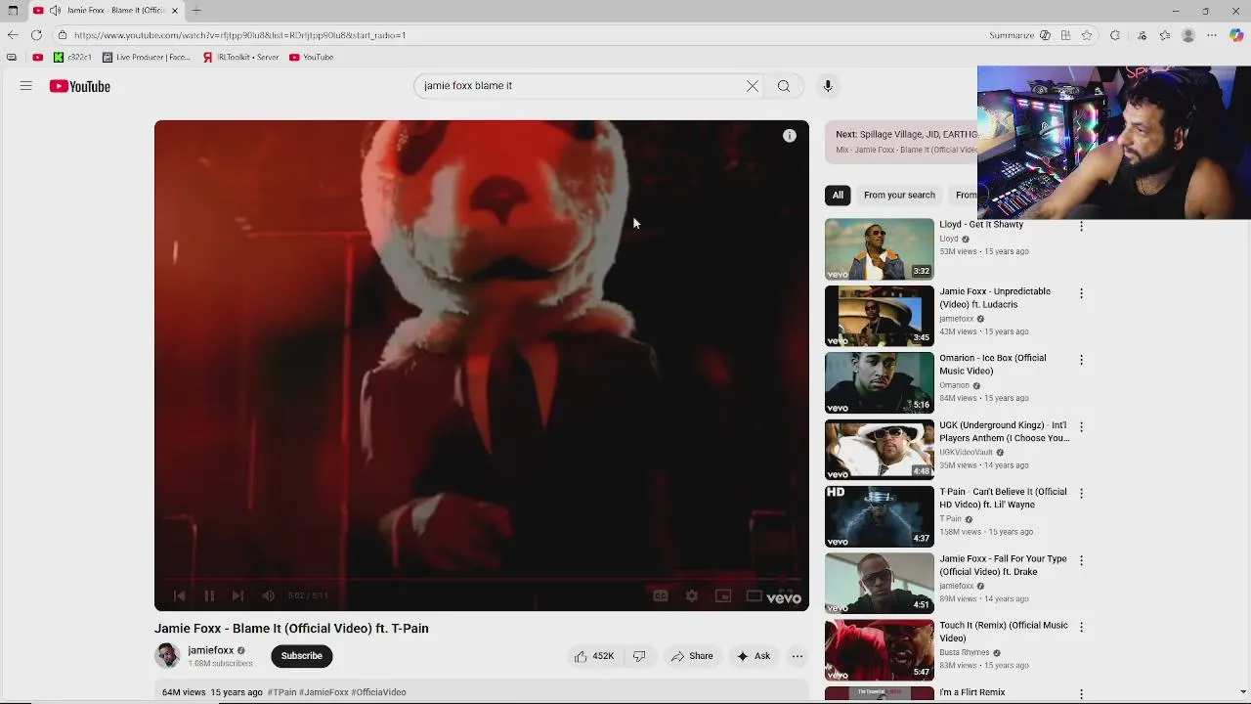Screen dimensions: 1251x704
Task: Click the #JamieFoxx hashtag
Action: click(324, 692)
